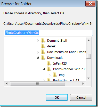
Task: Close the Browse for Folder dialog
Action: point(90,4)
